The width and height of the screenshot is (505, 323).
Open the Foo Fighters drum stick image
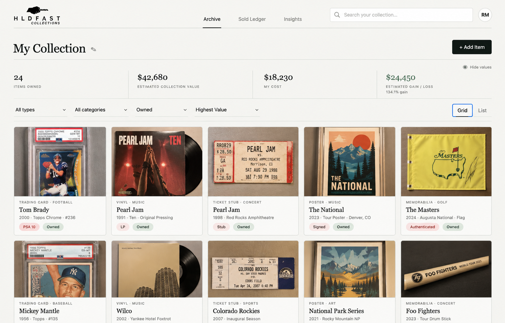446,269
